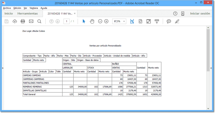215x113 pixels.
Task: Open the Ver menu
Action: [x=25, y=8]
